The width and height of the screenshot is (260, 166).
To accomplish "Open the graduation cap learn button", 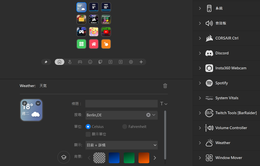I will point(64,157).
